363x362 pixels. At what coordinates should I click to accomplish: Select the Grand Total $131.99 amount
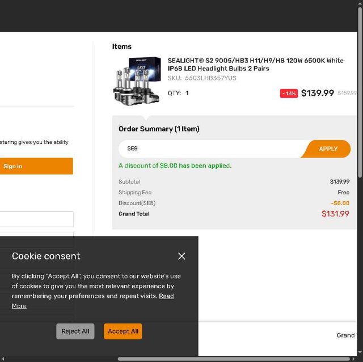[x=335, y=214]
